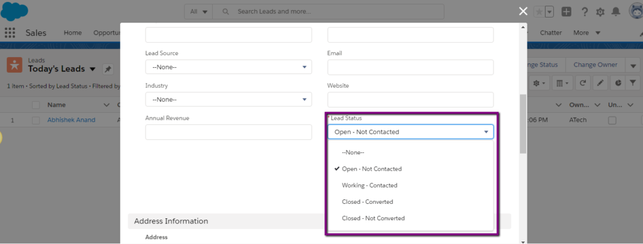Click the edit list pencil icon
The height and width of the screenshot is (244, 643).
pyautogui.click(x=600, y=83)
